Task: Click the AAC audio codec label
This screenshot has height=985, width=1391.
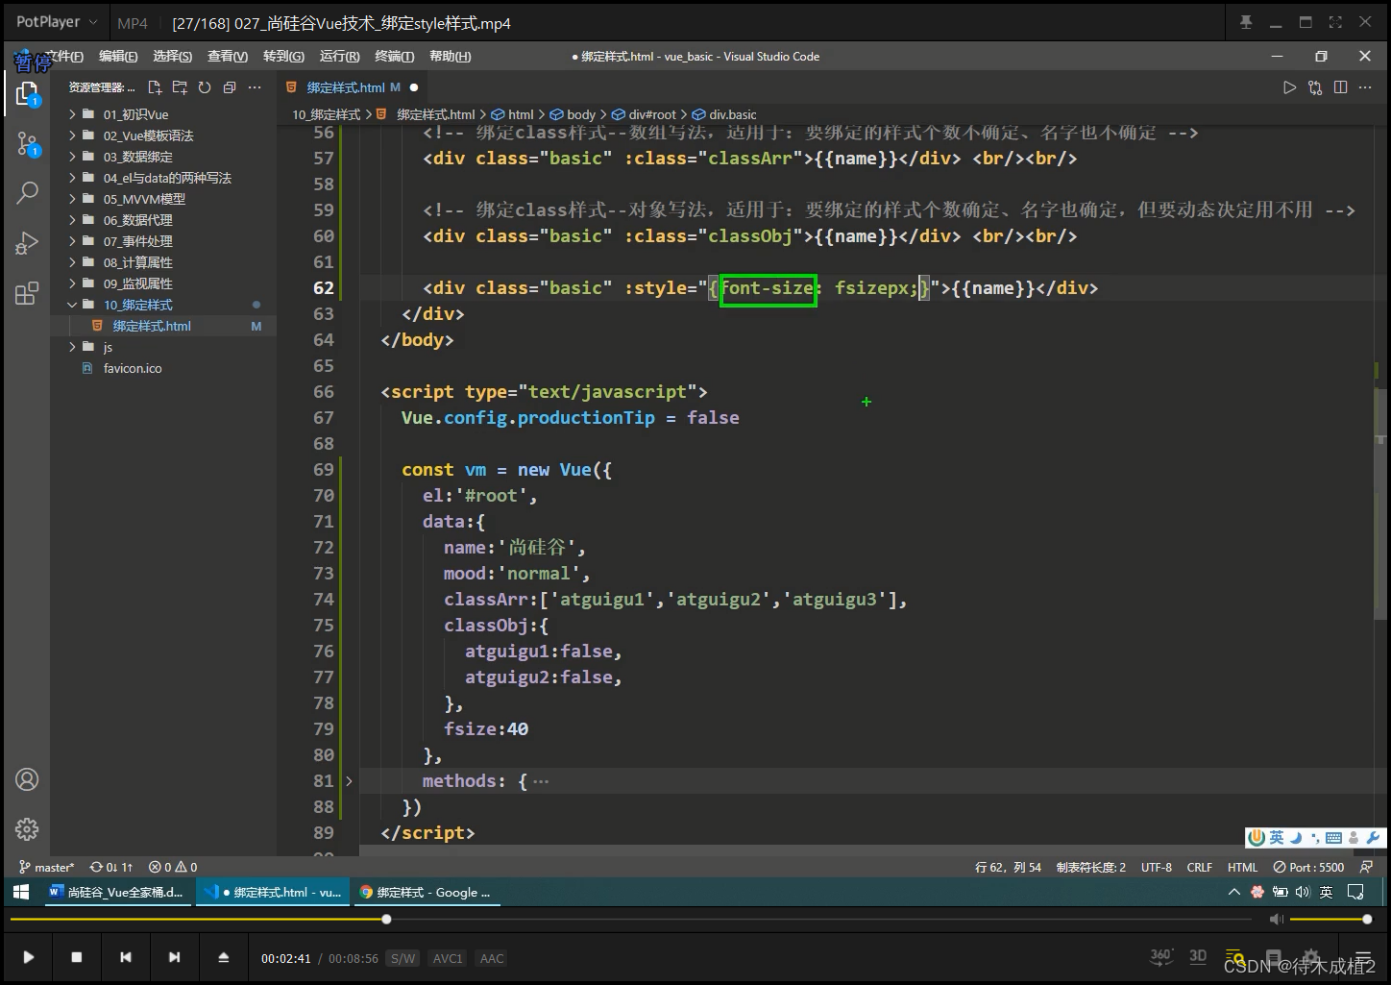Action: point(492,958)
